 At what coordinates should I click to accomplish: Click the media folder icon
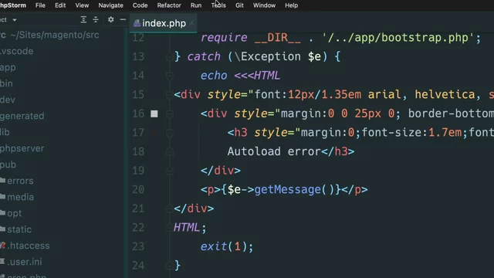3,197
